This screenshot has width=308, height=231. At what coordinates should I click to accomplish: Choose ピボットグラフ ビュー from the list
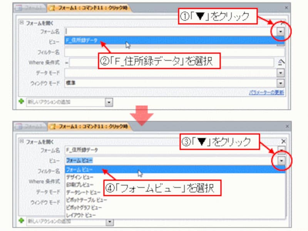[x=175, y=208]
